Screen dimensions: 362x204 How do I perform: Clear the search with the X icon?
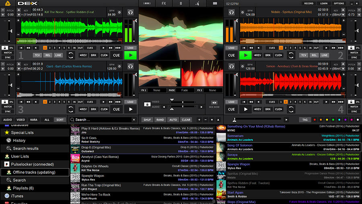(134, 120)
